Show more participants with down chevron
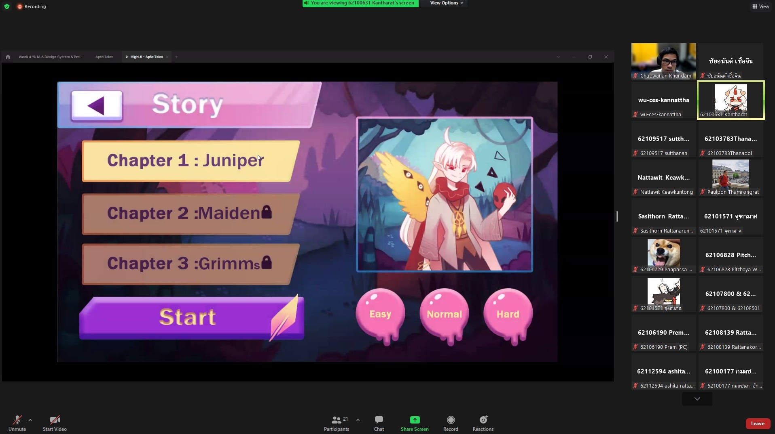 pyautogui.click(x=697, y=399)
